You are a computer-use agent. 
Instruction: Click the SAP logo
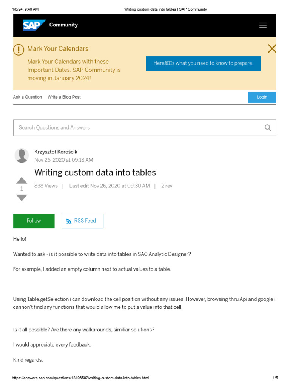coord(34,25)
